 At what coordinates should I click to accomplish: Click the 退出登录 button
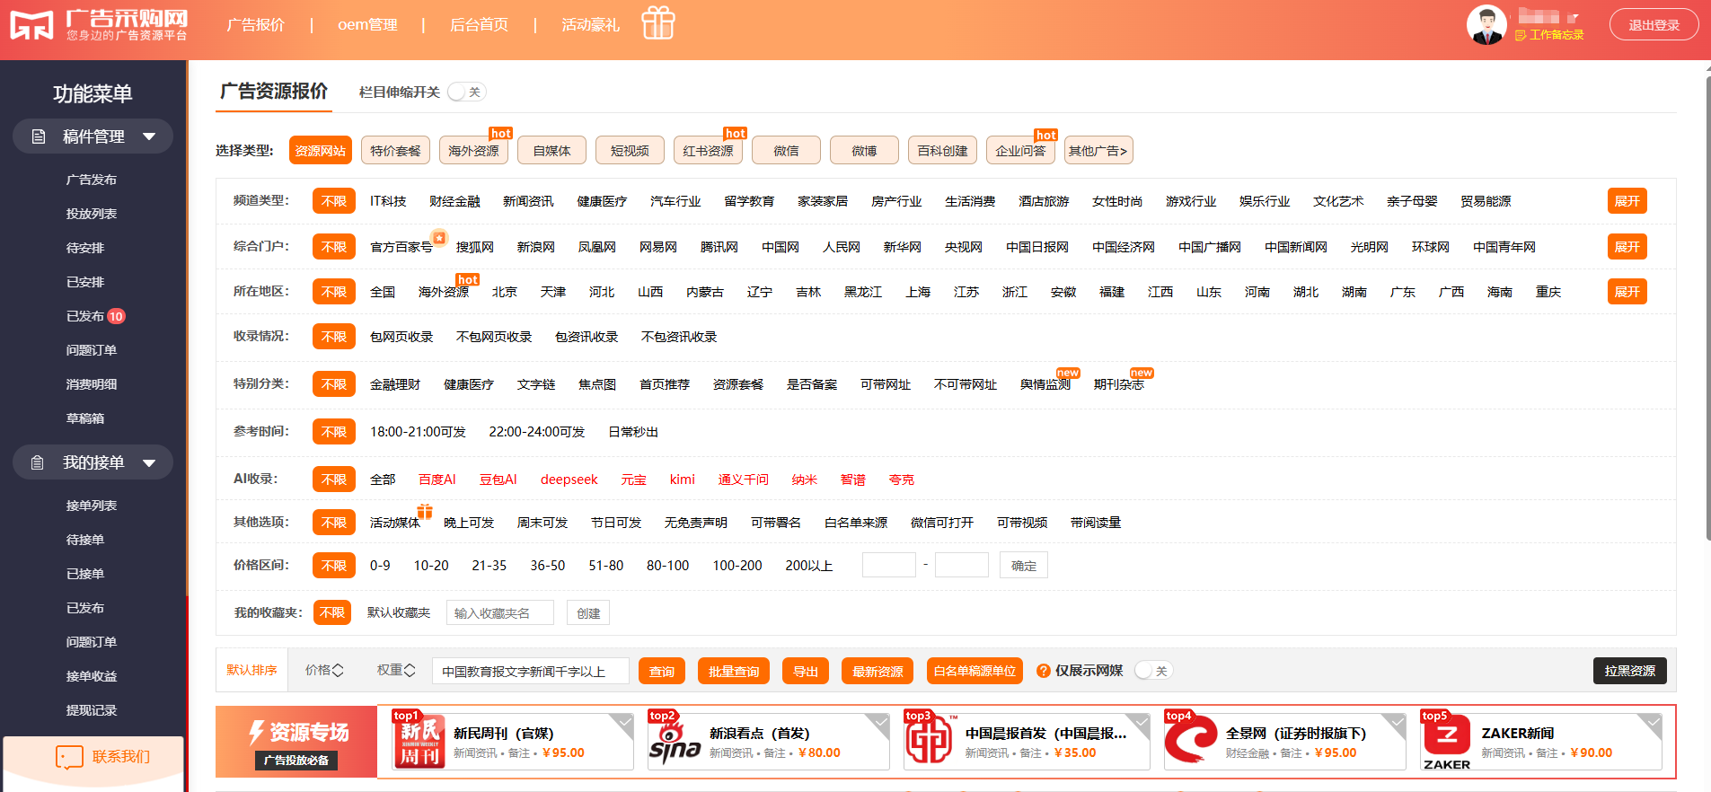tap(1654, 25)
